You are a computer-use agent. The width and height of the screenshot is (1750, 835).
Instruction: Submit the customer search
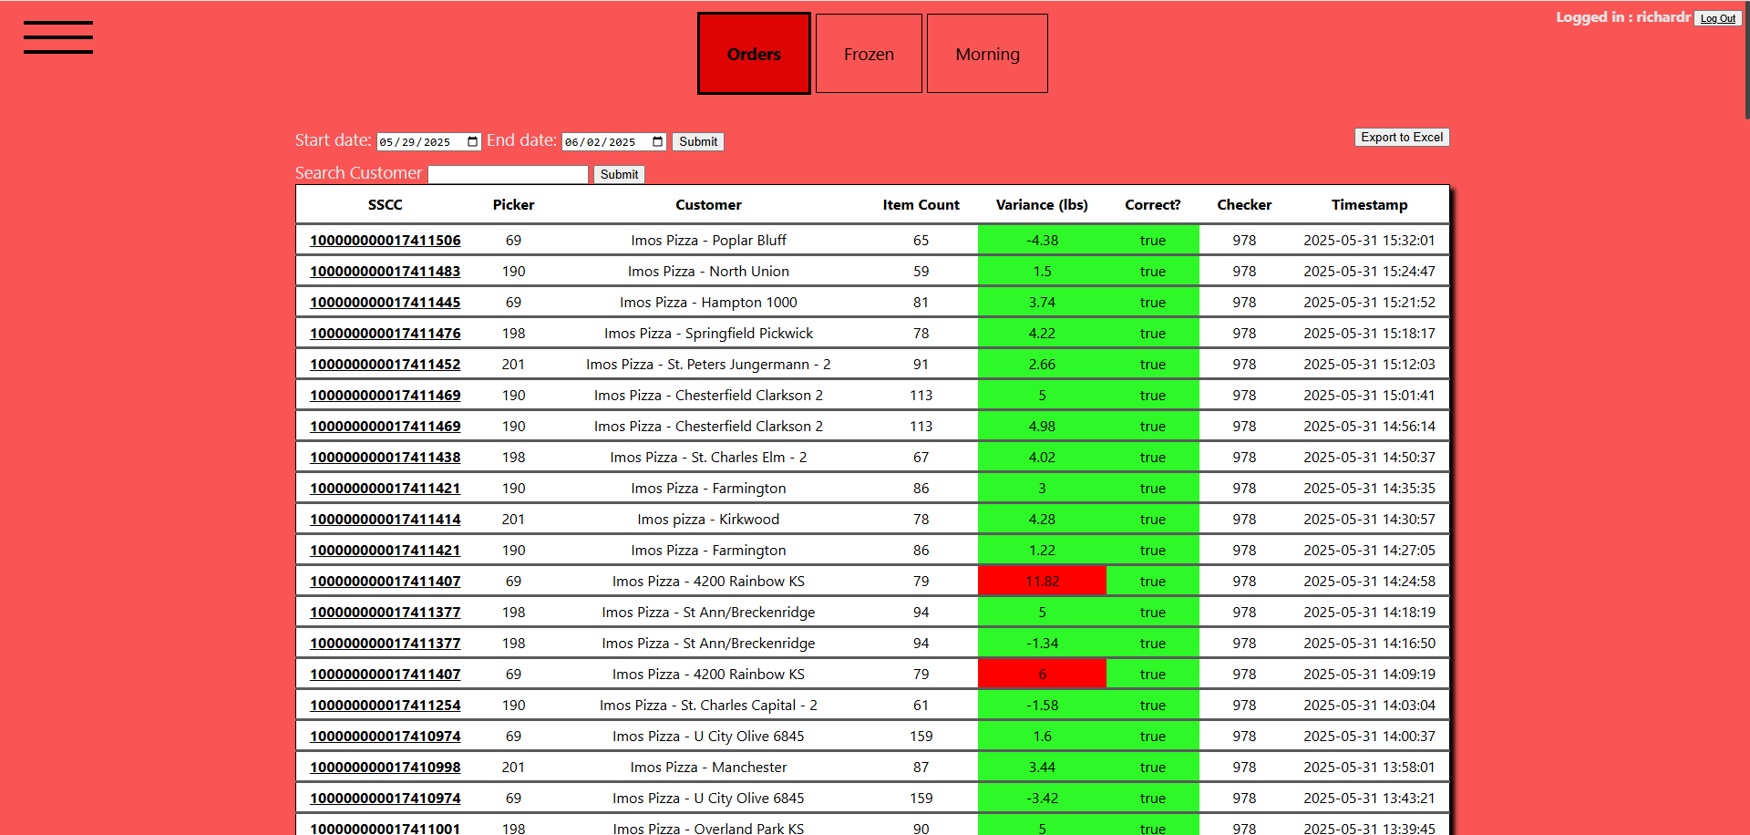[x=619, y=175]
